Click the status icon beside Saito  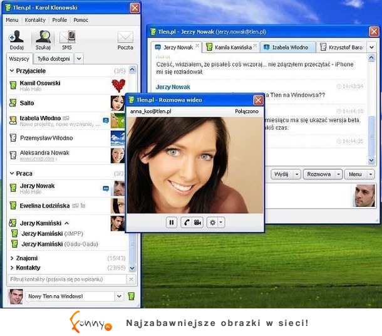tap(13, 103)
